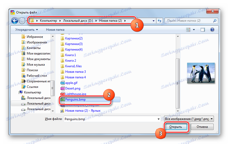Click the file list scroll up arrow
229x144 pixels.
click(x=178, y=36)
